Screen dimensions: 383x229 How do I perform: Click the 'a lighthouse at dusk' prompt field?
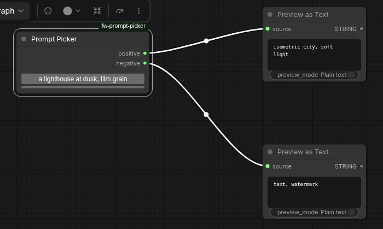pyautogui.click(x=83, y=79)
